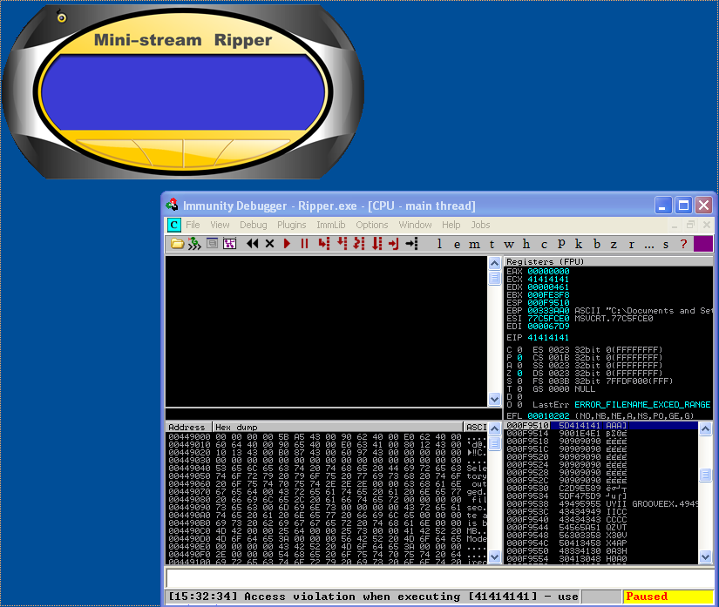Open the View menu
The width and height of the screenshot is (719, 607).
tap(220, 225)
